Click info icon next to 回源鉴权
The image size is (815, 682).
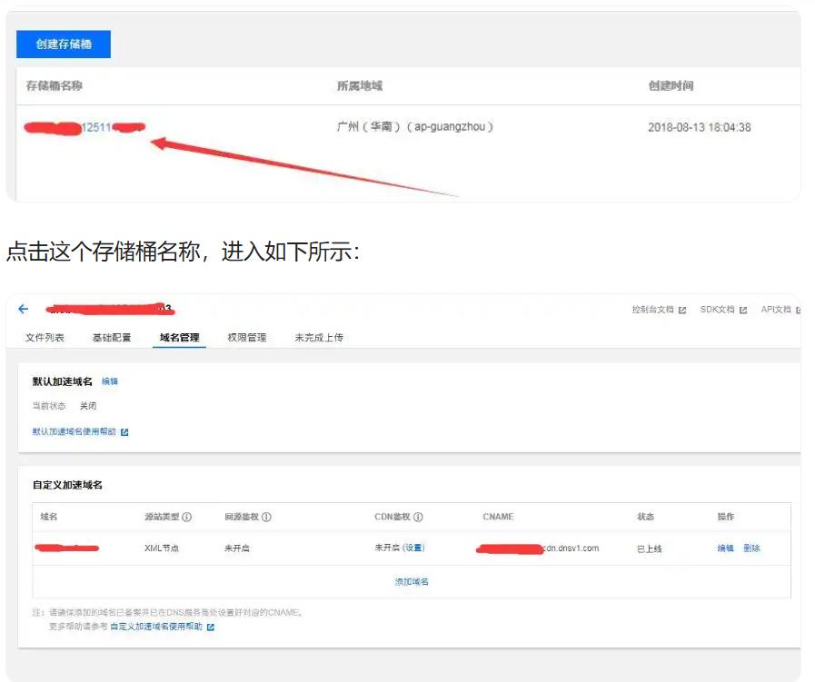(266, 518)
